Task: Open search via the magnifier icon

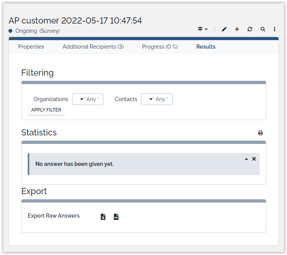Action: pyautogui.click(x=263, y=29)
